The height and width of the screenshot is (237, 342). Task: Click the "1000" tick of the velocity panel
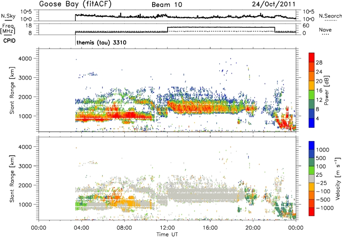pyautogui.click(x=25, y=204)
